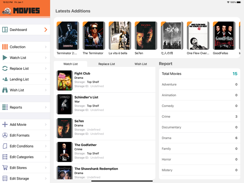Open the Schindler's List poster
This screenshot has width=244, height=183.
point(64,104)
